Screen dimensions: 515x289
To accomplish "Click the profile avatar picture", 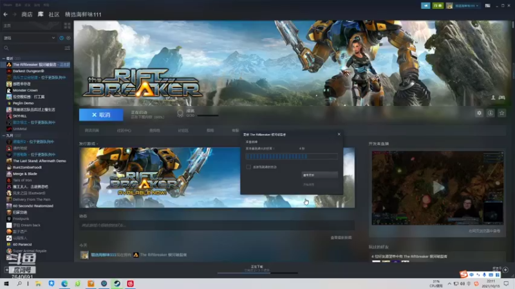I will pyautogui.click(x=449, y=6).
